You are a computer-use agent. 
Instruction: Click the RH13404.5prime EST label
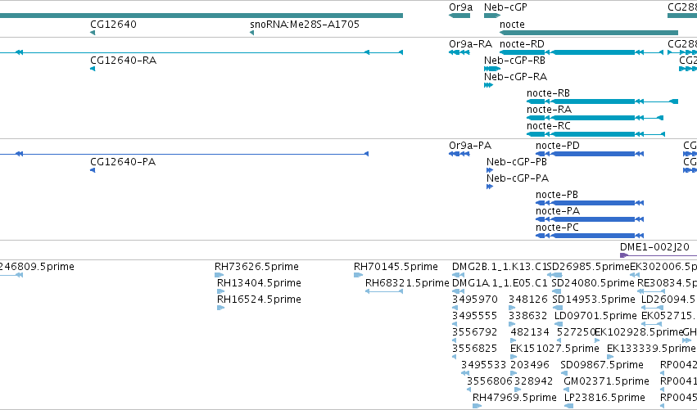point(259,283)
